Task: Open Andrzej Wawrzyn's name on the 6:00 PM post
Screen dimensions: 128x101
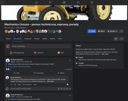Action: [17, 95]
